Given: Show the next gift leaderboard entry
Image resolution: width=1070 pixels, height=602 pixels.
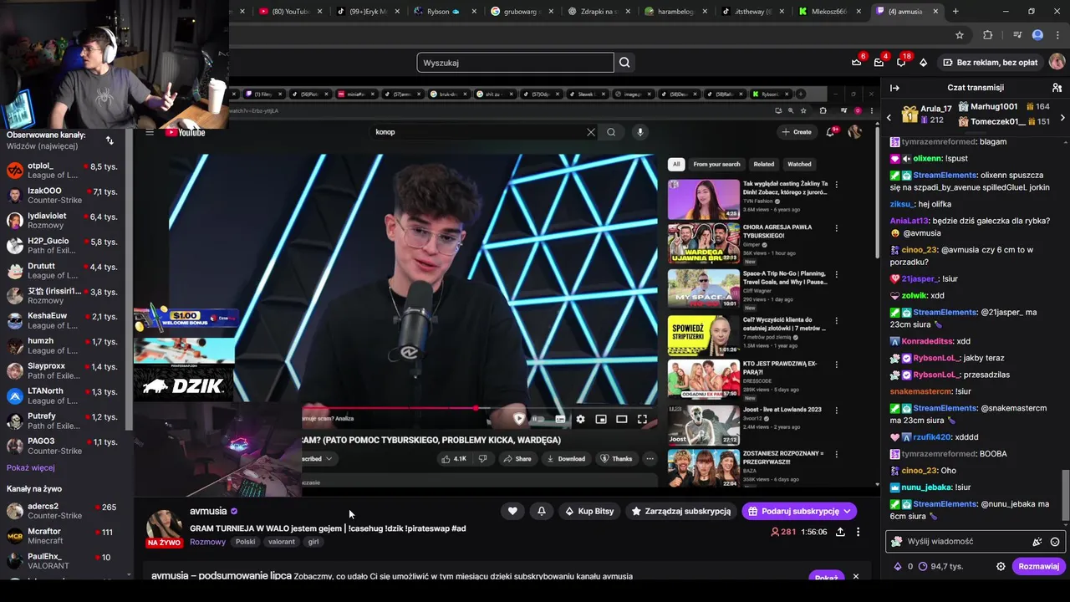Looking at the screenshot, I should [1062, 118].
